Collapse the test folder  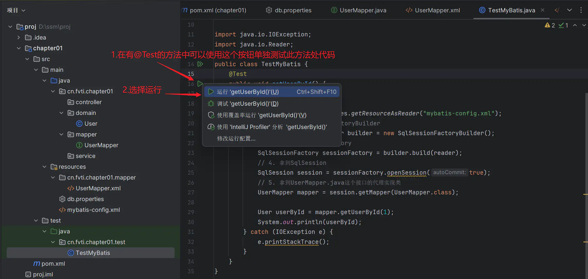coord(36,221)
